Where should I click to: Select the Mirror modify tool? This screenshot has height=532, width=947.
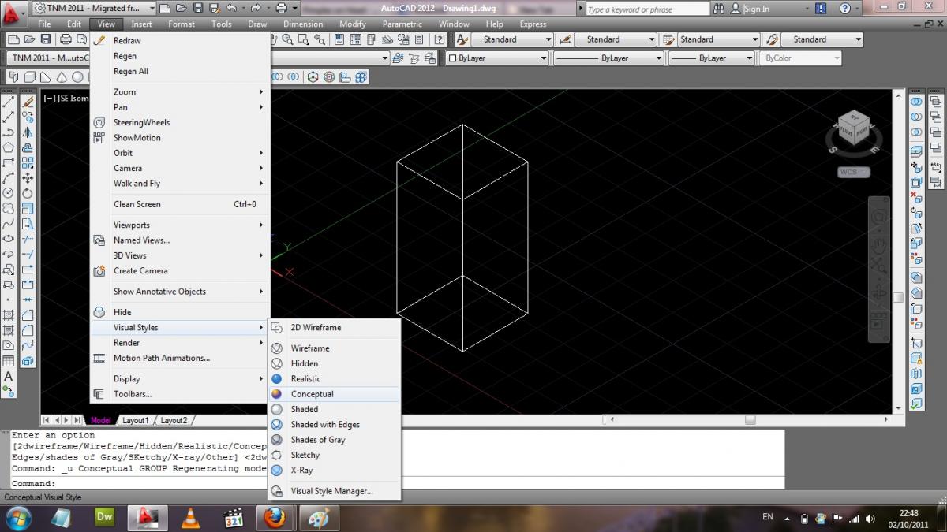[28, 132]
